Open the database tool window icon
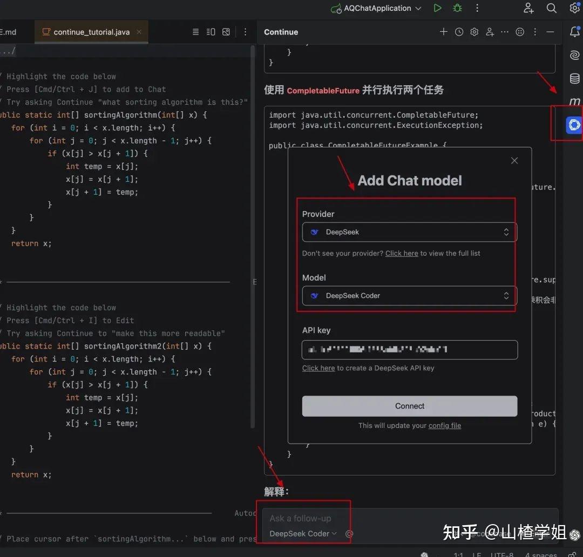Viewport: 583px width, 557px height. coord(574,78)
